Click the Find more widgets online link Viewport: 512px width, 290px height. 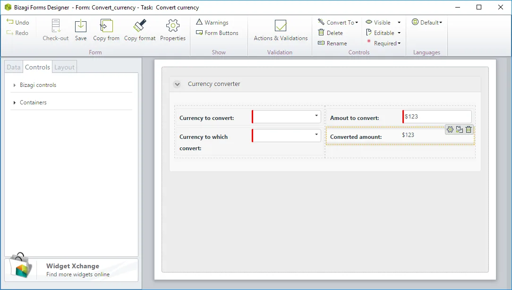point(78,274)
